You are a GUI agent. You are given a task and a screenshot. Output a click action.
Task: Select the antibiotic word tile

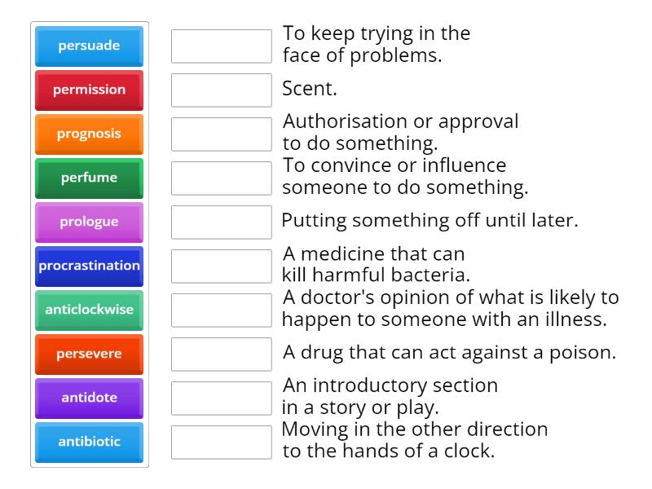(88, 442)
